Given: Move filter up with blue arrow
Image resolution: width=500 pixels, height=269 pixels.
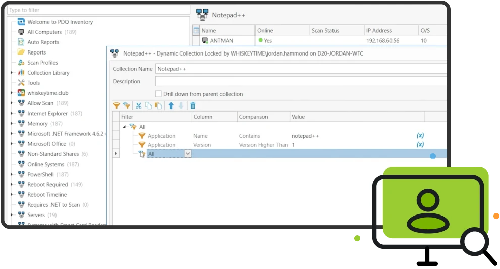Looking at the screenshot, I should pos(171,105).
